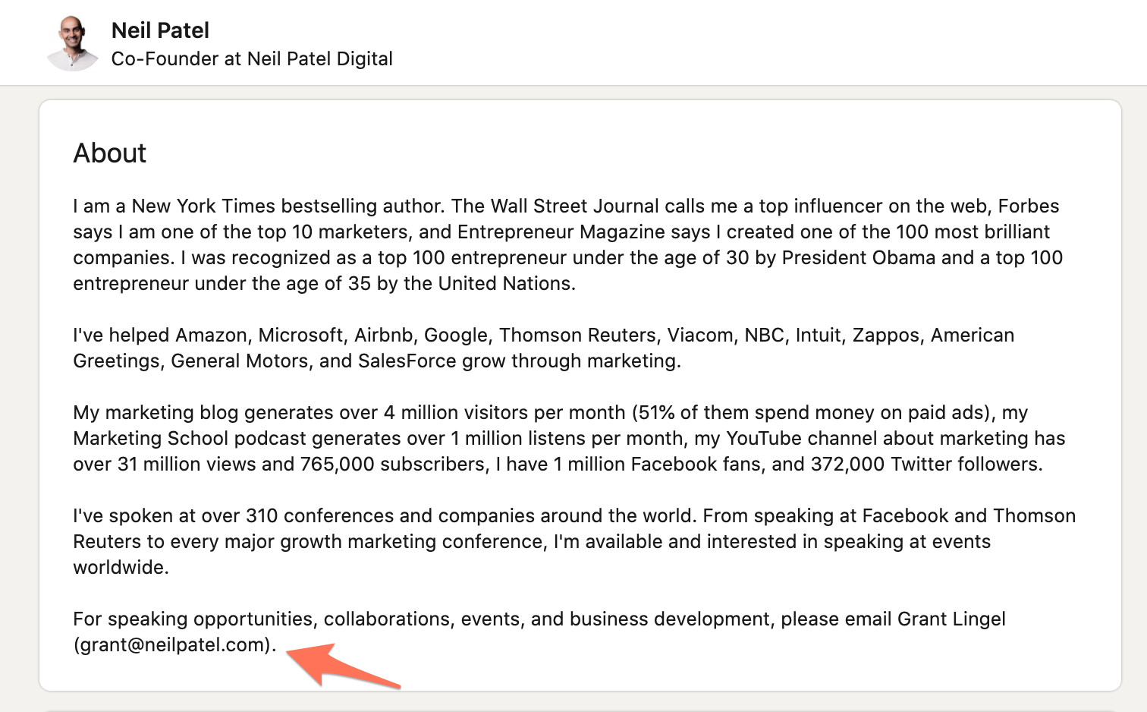Click the line beginning 'entrepreneur under the age of 35'

[324, 283]
